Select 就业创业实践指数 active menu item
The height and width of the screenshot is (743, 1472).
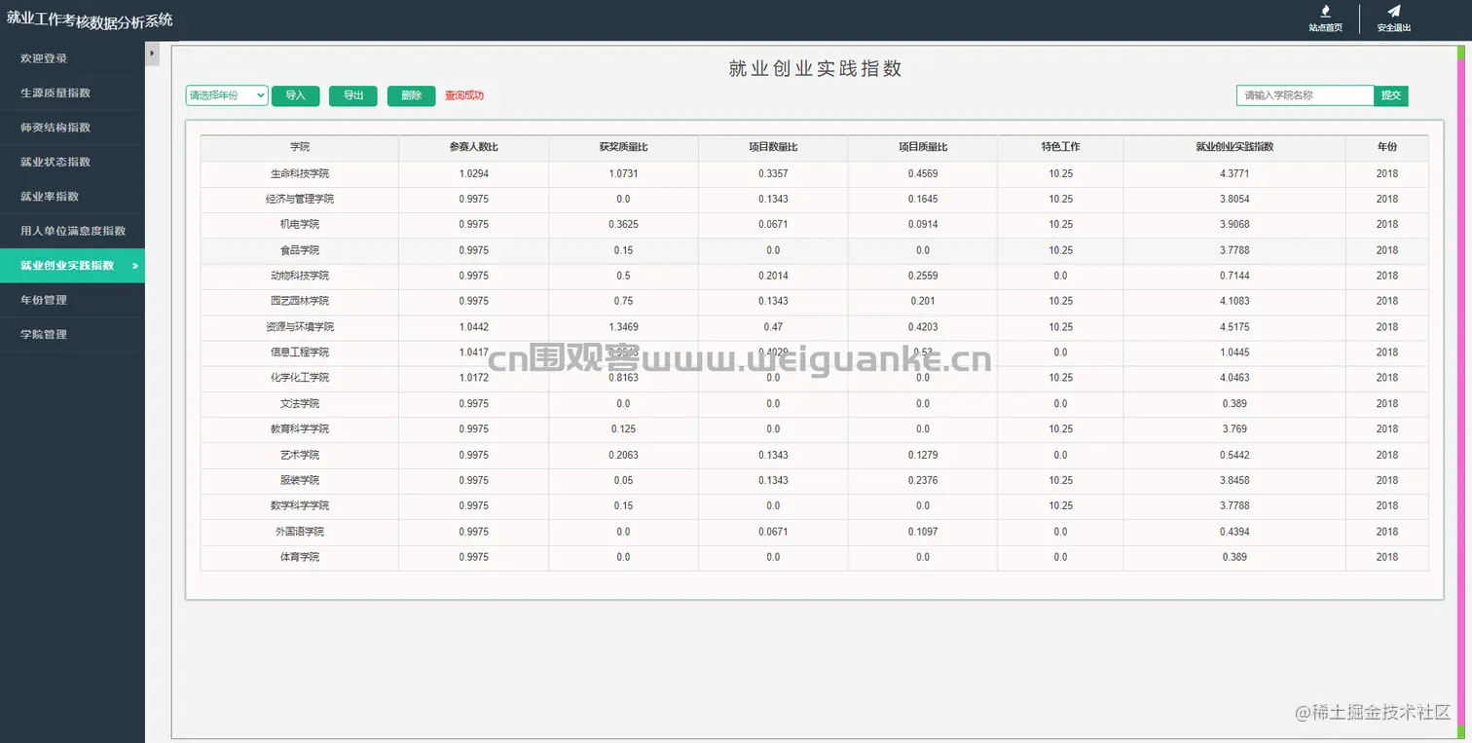tap(72, 266)
